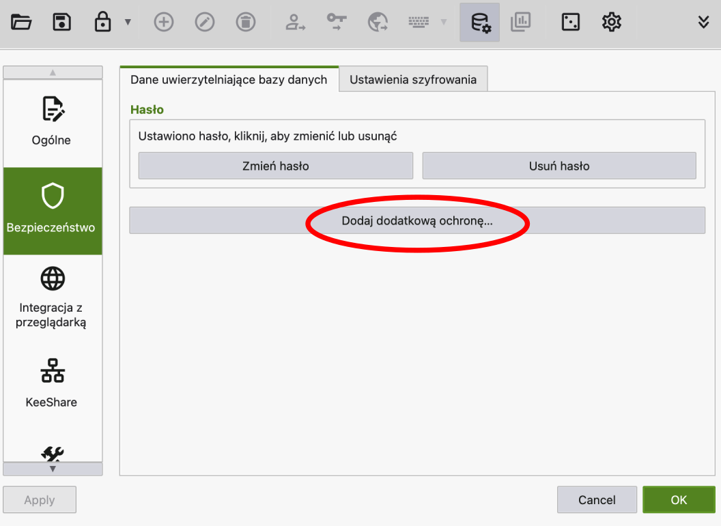Save the database with the floppy disk icon

click(x=62, y=23)
